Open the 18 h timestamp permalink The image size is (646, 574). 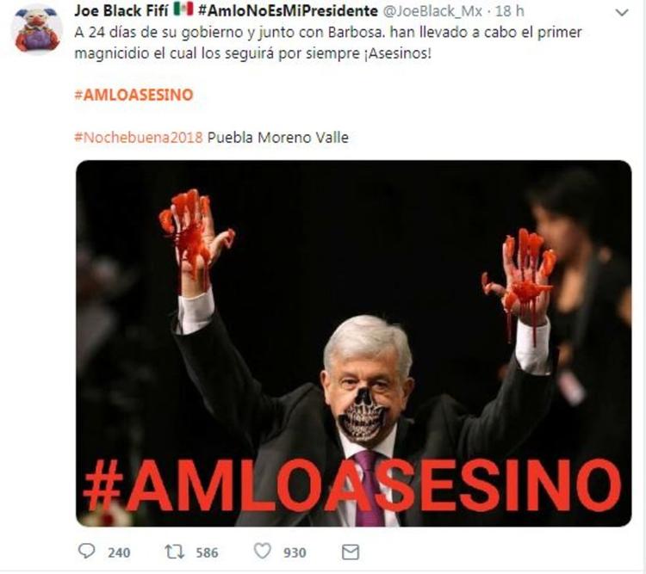click(x=510, y=11)
